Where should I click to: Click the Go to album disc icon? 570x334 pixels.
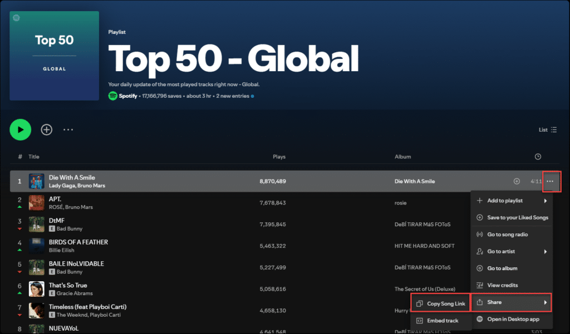(x=480, y=268)
